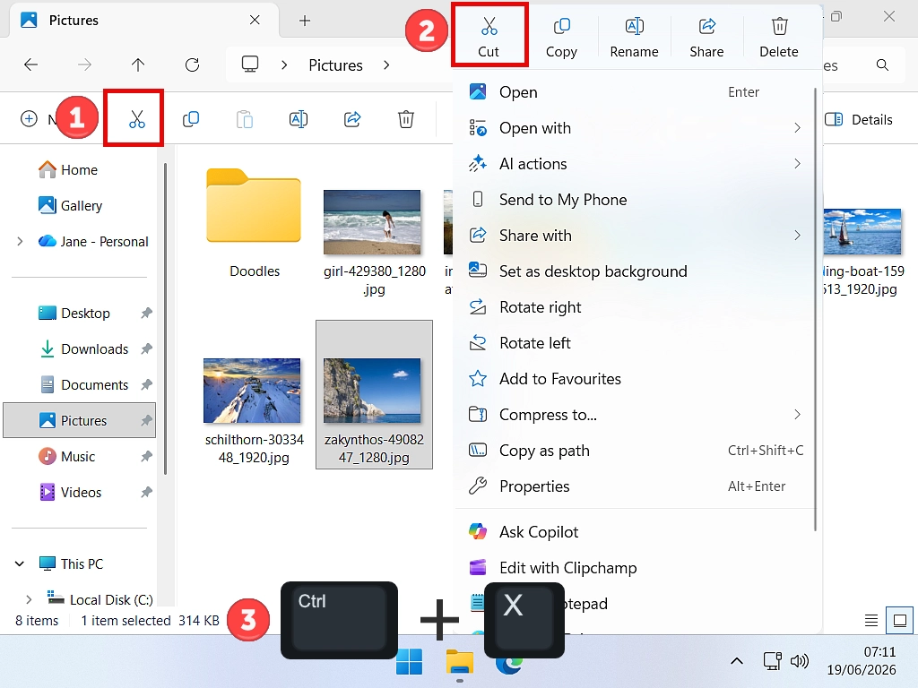The height and width of the screenshot is (688, 918).
Task: Click the context menu vertical scrollbar
Action: click(x=815, y=309)
